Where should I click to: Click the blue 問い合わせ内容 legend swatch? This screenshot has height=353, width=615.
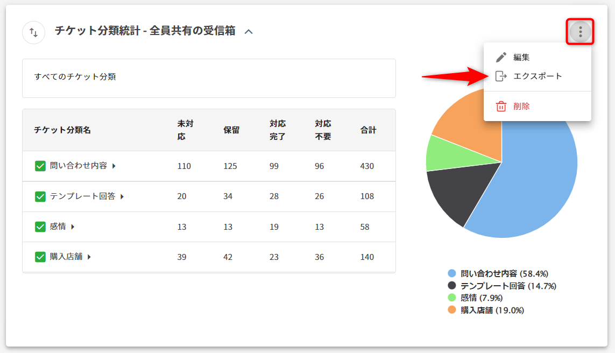tap(451, 273)
